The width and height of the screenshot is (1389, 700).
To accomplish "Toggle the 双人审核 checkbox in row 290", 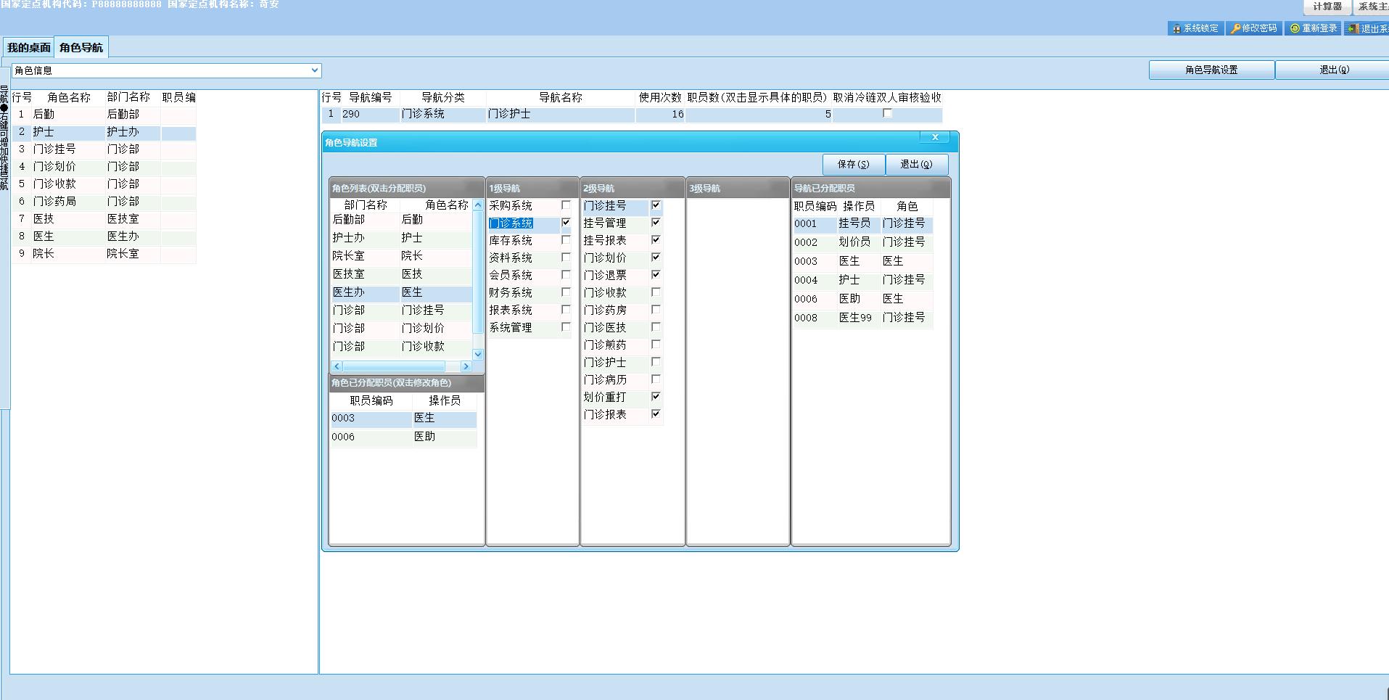I will [x=887, y=113].
